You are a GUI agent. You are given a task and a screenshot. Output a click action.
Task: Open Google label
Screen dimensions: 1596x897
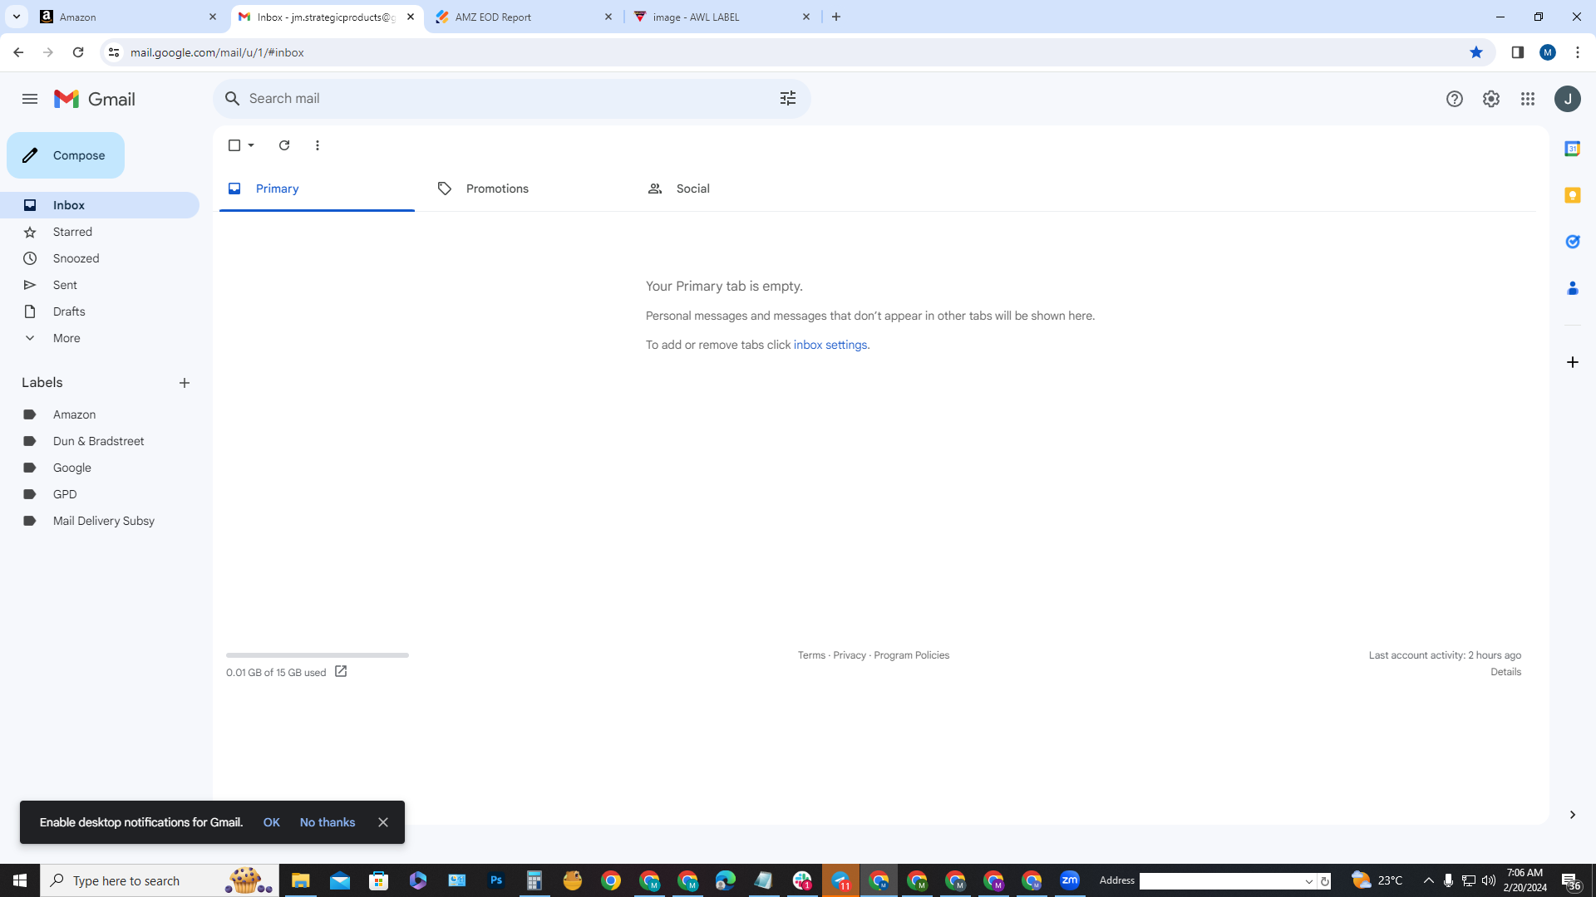coord(100,468)
